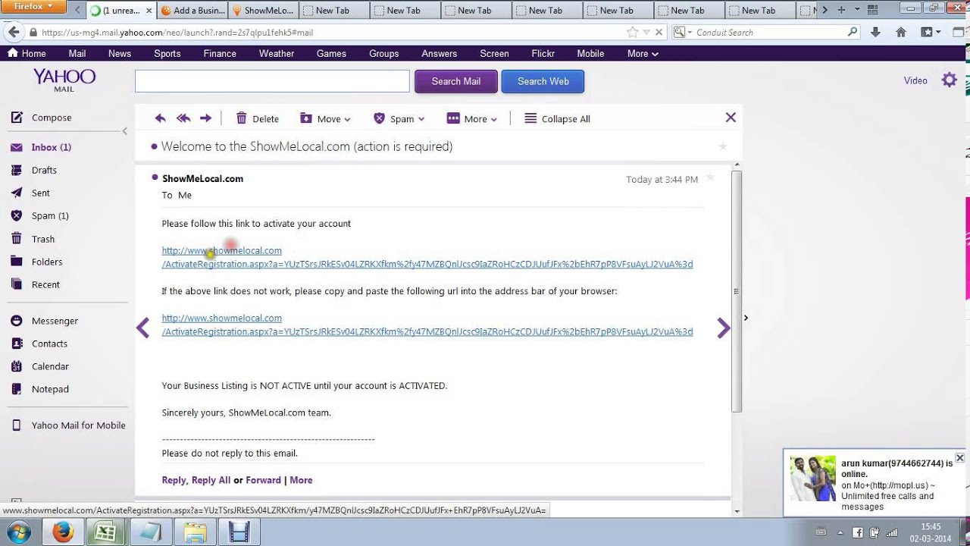Open the Move dropdown
Screen dimensions: 970x546
[x=325, y=118]
